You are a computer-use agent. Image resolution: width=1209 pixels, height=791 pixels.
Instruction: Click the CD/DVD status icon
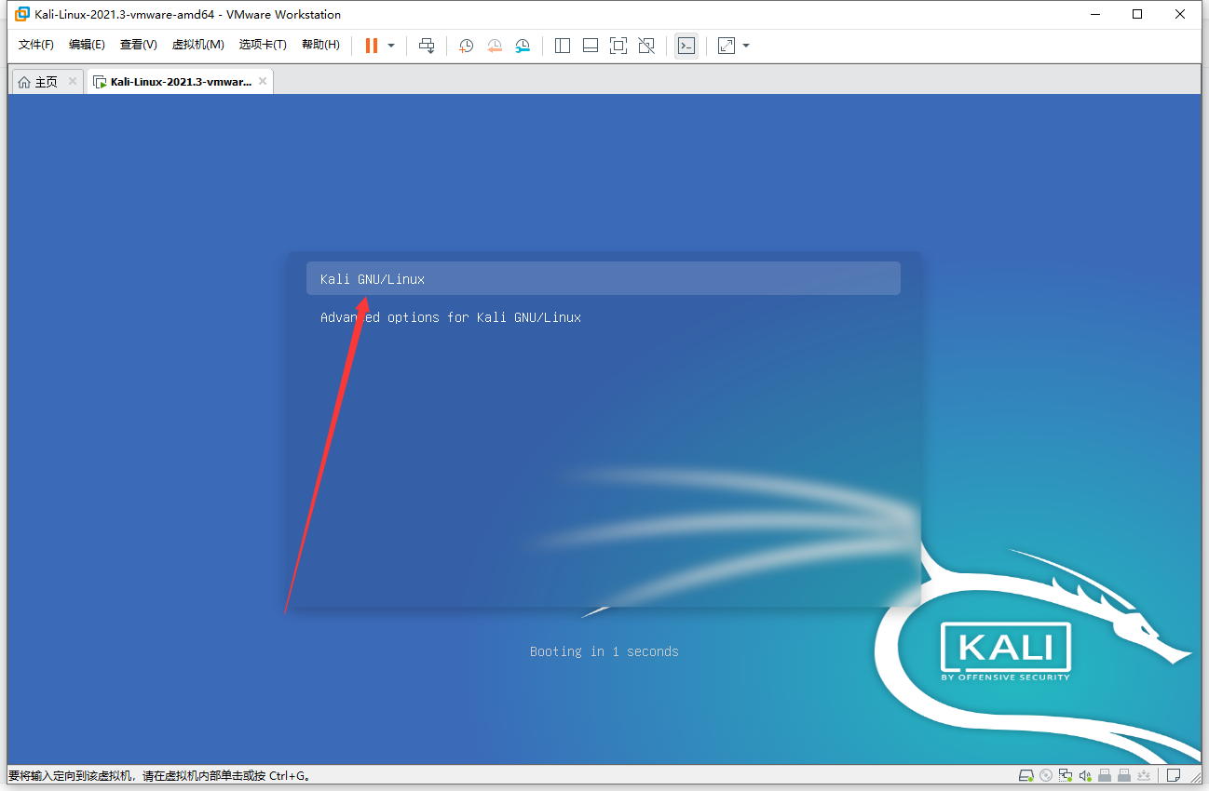point(1045,774)
